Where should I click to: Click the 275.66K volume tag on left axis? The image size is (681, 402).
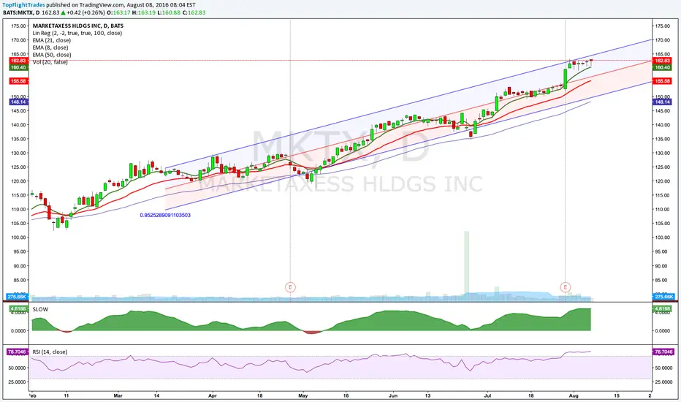tap(18, 297)
